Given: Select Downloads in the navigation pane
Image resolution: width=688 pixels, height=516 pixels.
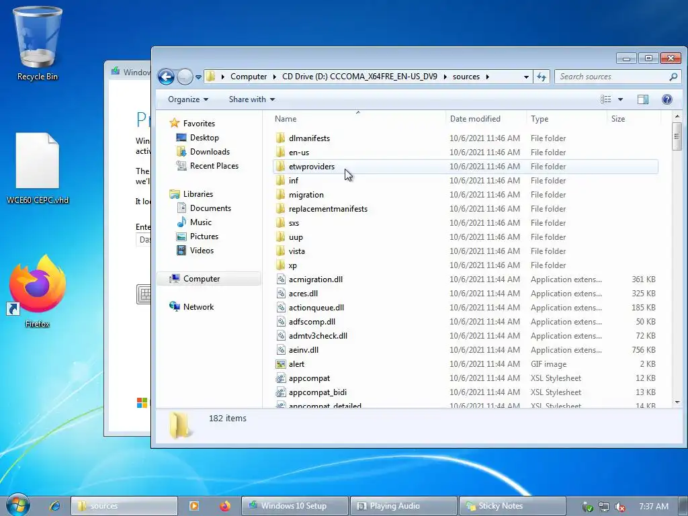Looking at the screenshot, I should (210, 151).
